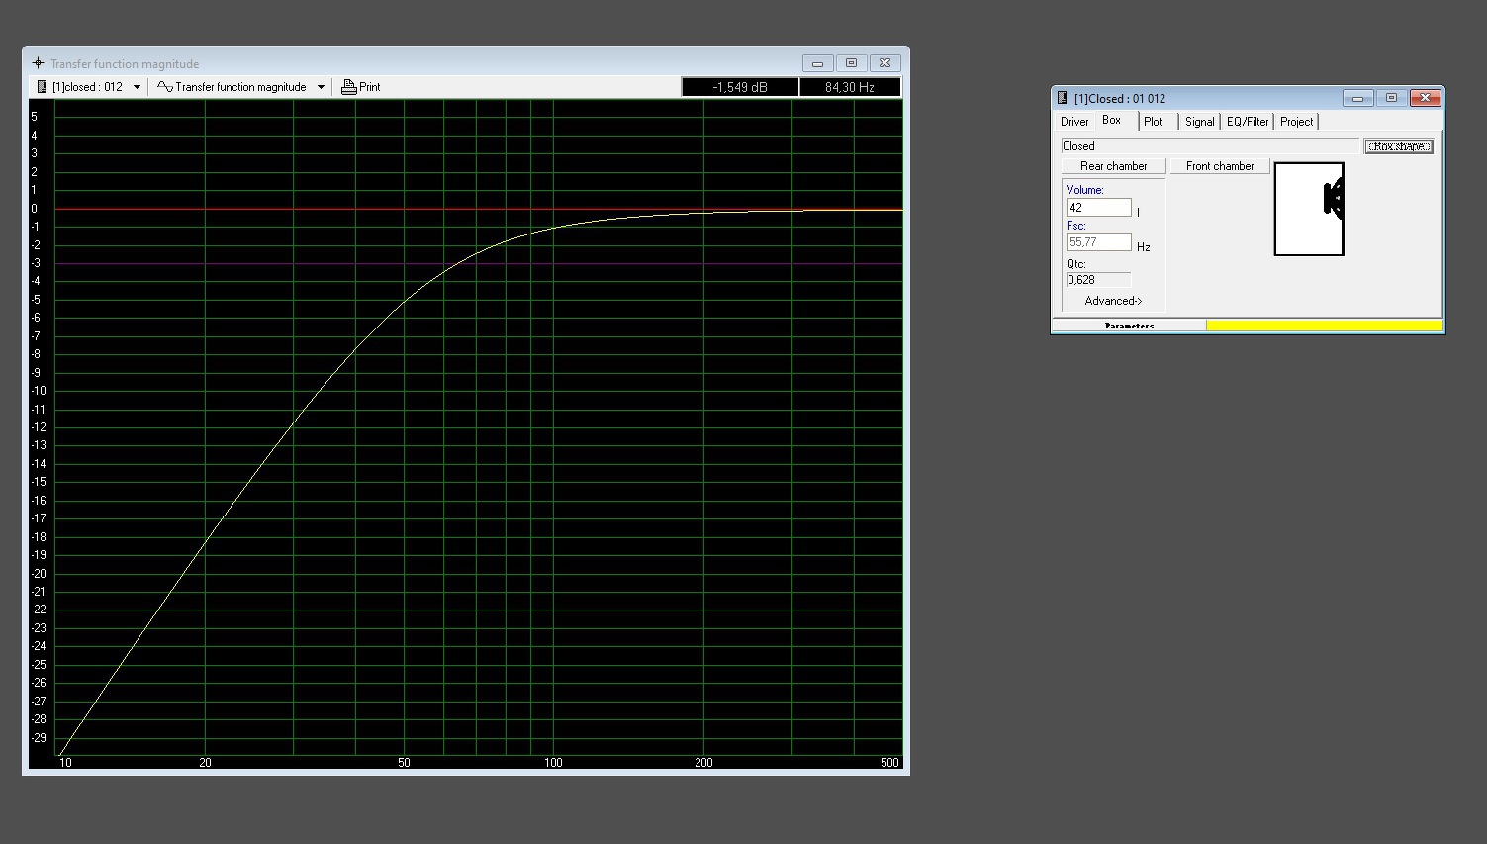Screen dimensions: 1487x844
Task: Minimize the Transfer function magnitude window
Action: point(817,63)
